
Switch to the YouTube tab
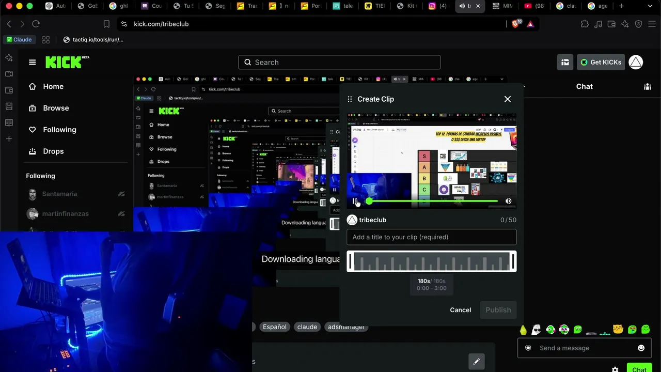(x=534, y=6)
